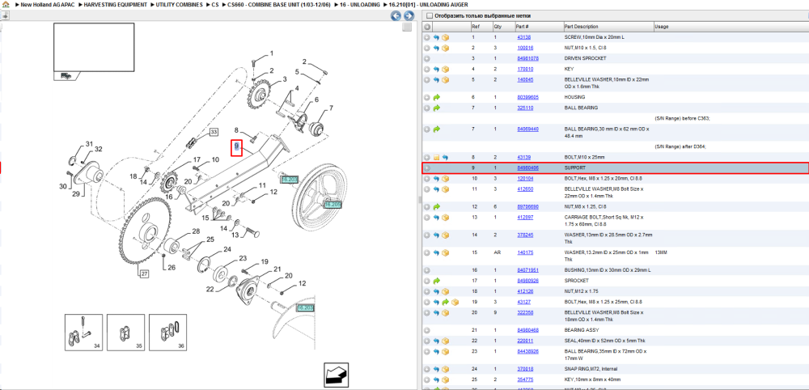809x390 pixels.
Task: Expand plus button on BELLEVILLE WASHER 140045 row
Action: click(x=427, y=79)
